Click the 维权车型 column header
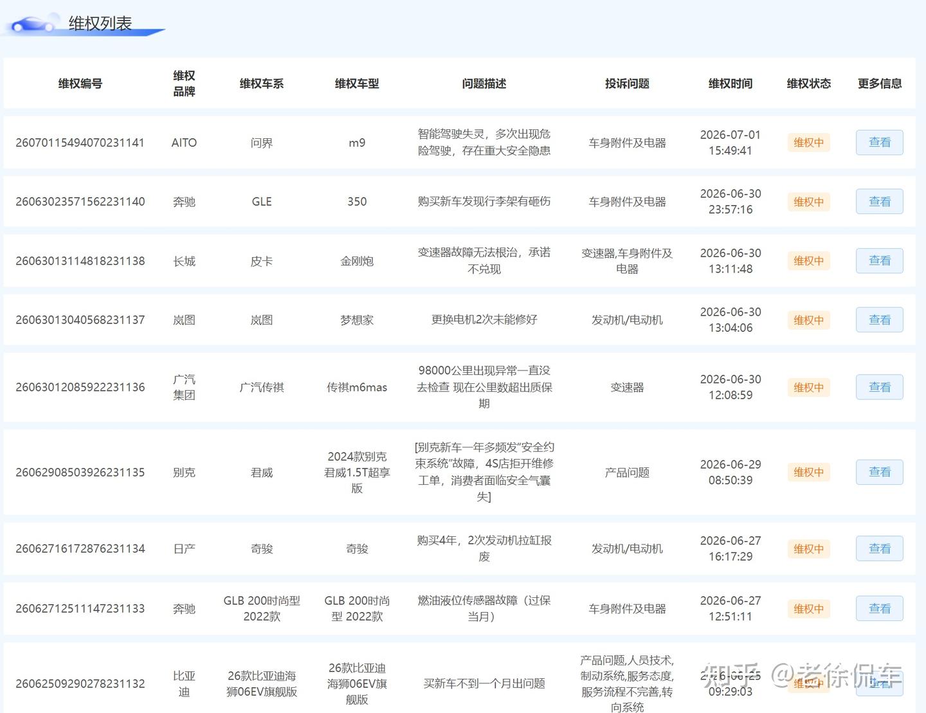Viewport: 926px width, 713px height. pos(357,84)
